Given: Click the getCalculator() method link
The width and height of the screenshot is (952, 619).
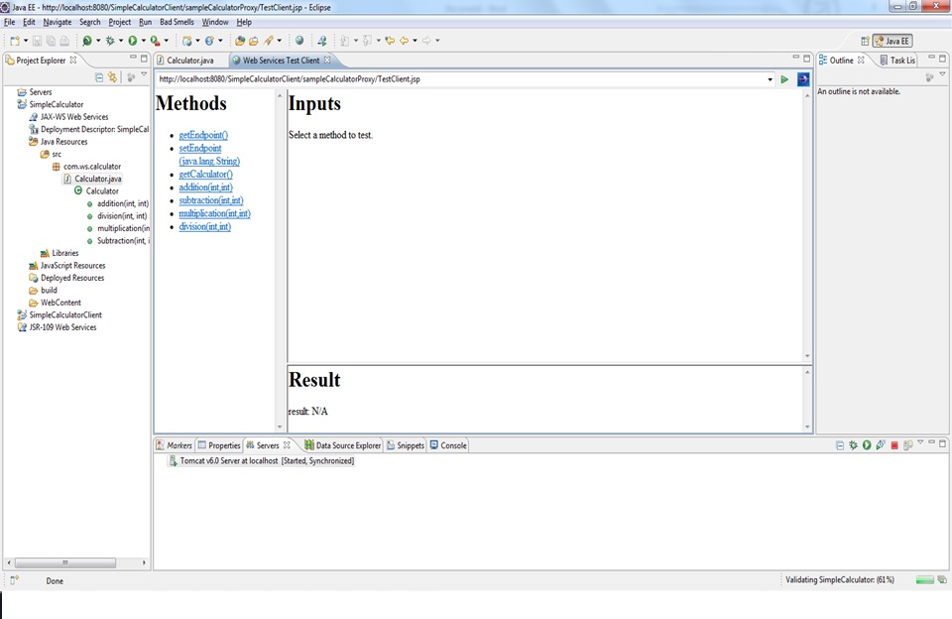Looking at the screenshot, I should (205, 175).
